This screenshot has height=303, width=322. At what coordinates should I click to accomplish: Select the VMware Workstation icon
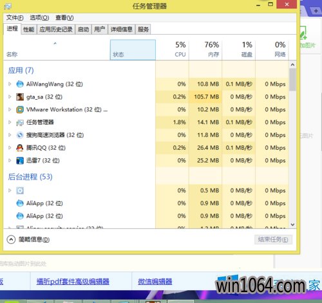20,109
